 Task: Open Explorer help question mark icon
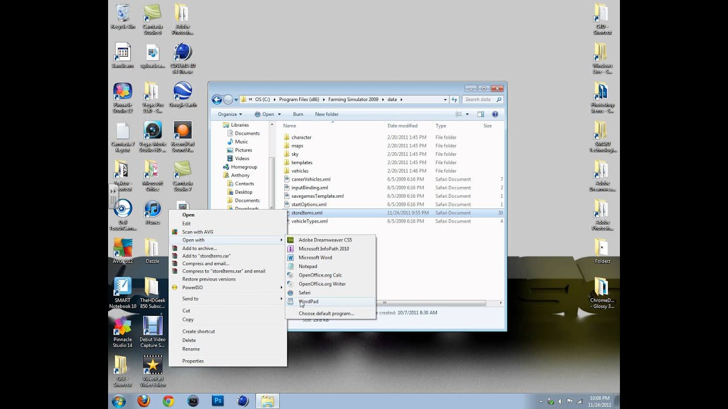(495, 114)
